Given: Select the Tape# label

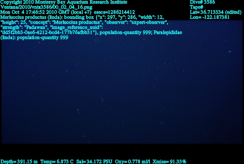Looking at the screenshot, I should click(196, 7).
